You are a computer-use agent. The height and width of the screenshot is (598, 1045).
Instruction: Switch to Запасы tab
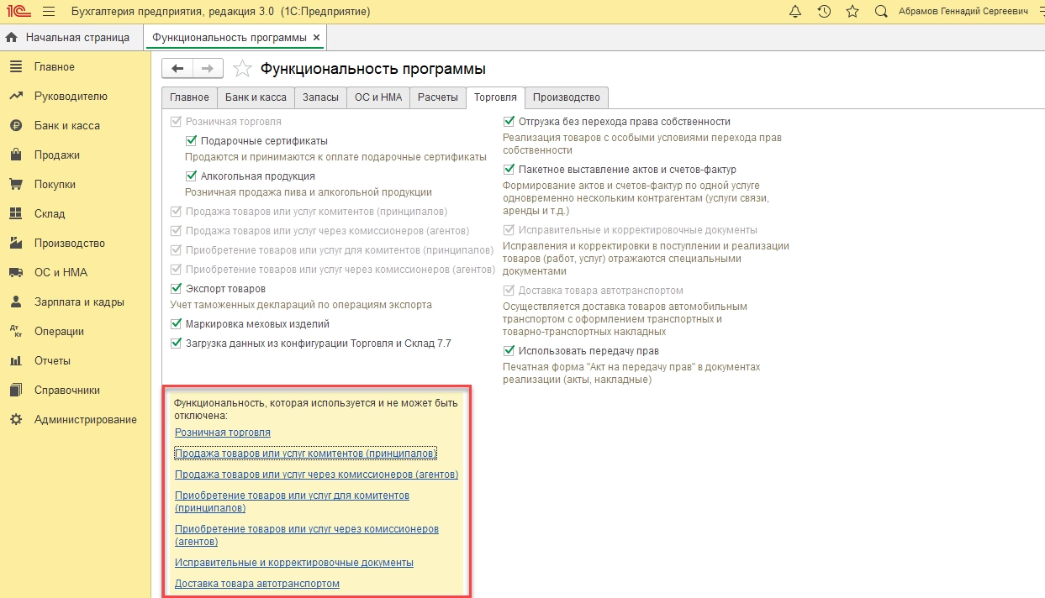(x=320, y=97)
